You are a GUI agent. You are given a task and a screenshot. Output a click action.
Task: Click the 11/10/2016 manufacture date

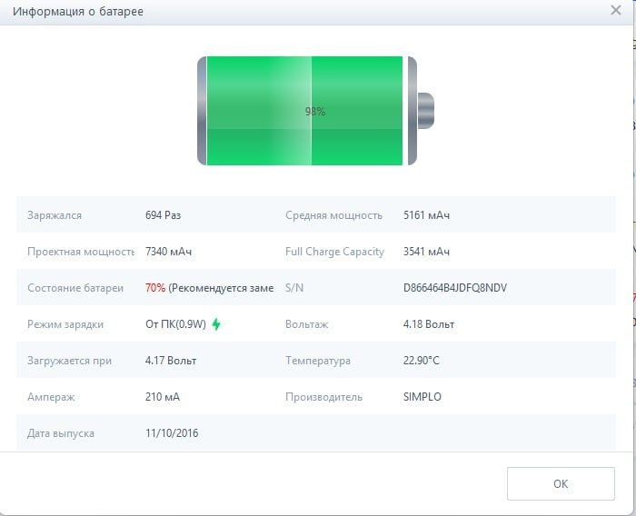(x=172, y=433)
